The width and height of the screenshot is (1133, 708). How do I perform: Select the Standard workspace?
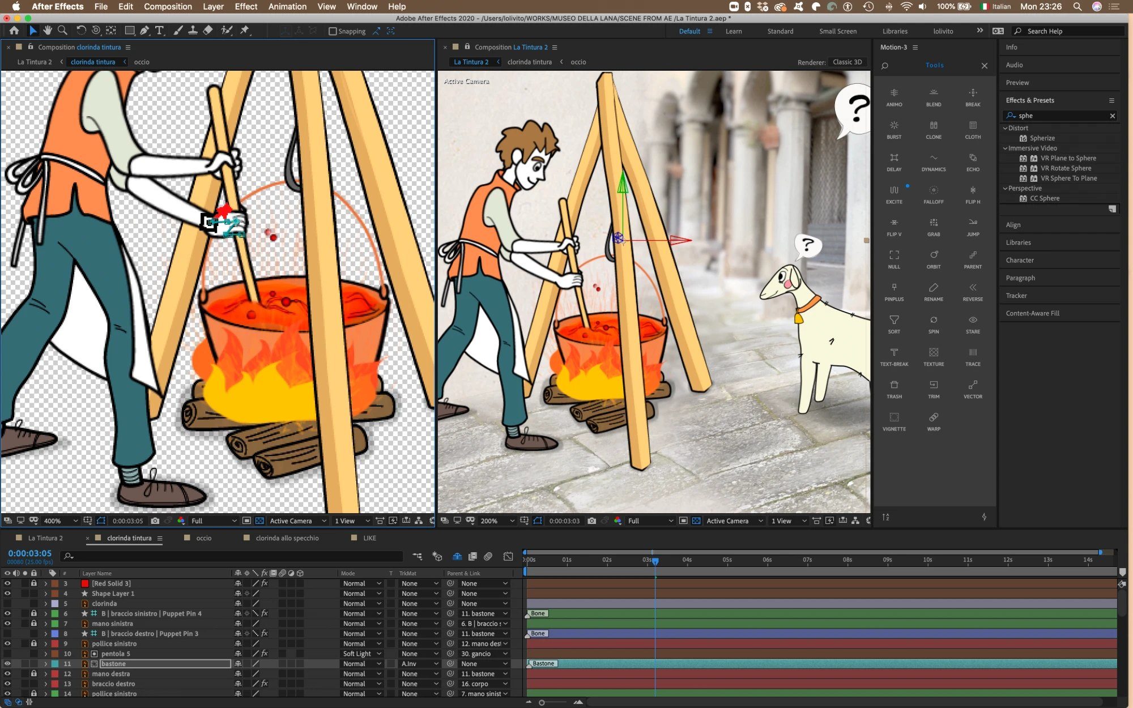point(780,31)
